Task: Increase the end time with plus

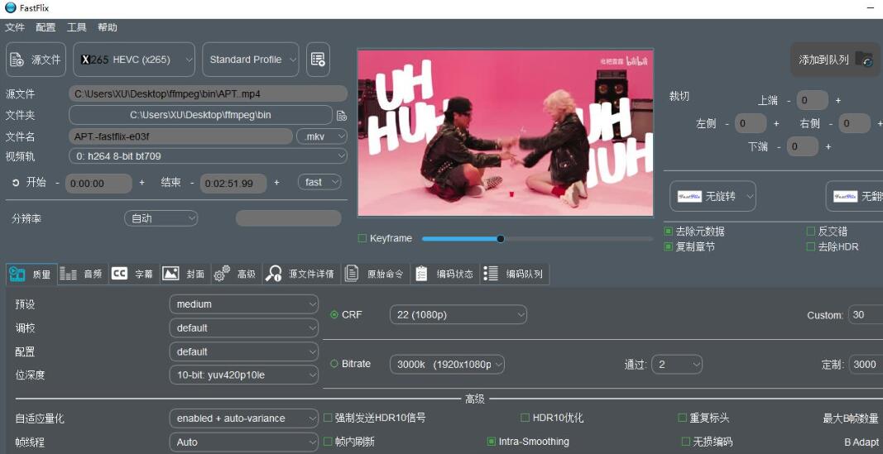Action: tap(276, 183)
